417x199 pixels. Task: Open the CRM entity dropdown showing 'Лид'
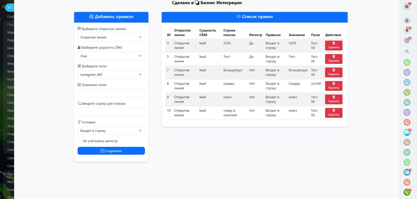click(x=111, y=56)
